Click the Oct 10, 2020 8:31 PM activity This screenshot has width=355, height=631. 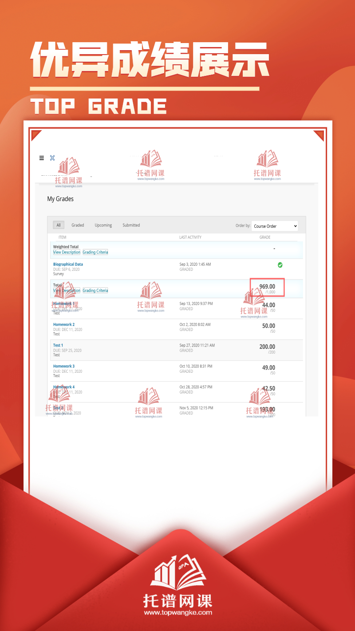pos(196,366)
